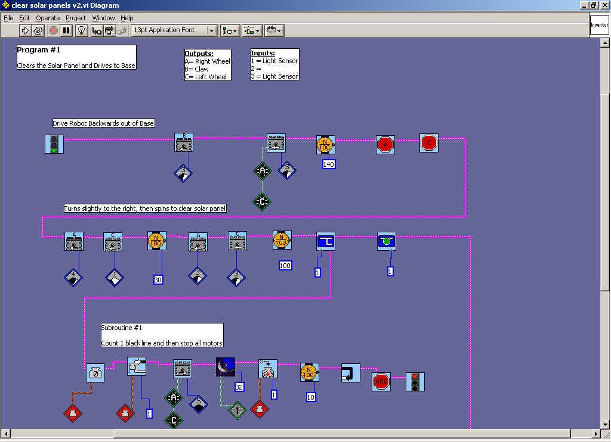Select the wait-for-dark moon block
The height and width of the screenshot is (442, 611).
pos(226,367)
